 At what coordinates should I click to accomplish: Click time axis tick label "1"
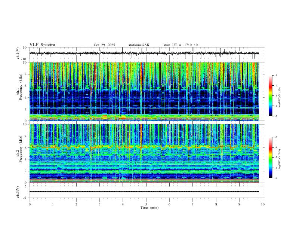pos(53,204)
